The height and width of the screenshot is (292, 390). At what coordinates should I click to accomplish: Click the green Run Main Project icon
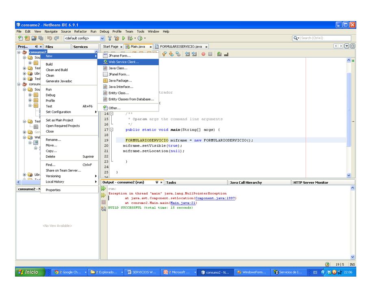click(x=123, y=38)
